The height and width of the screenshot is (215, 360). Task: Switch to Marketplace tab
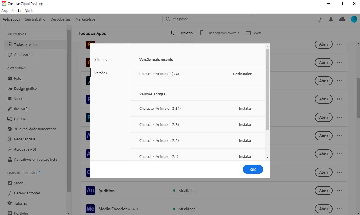(85, 19)
